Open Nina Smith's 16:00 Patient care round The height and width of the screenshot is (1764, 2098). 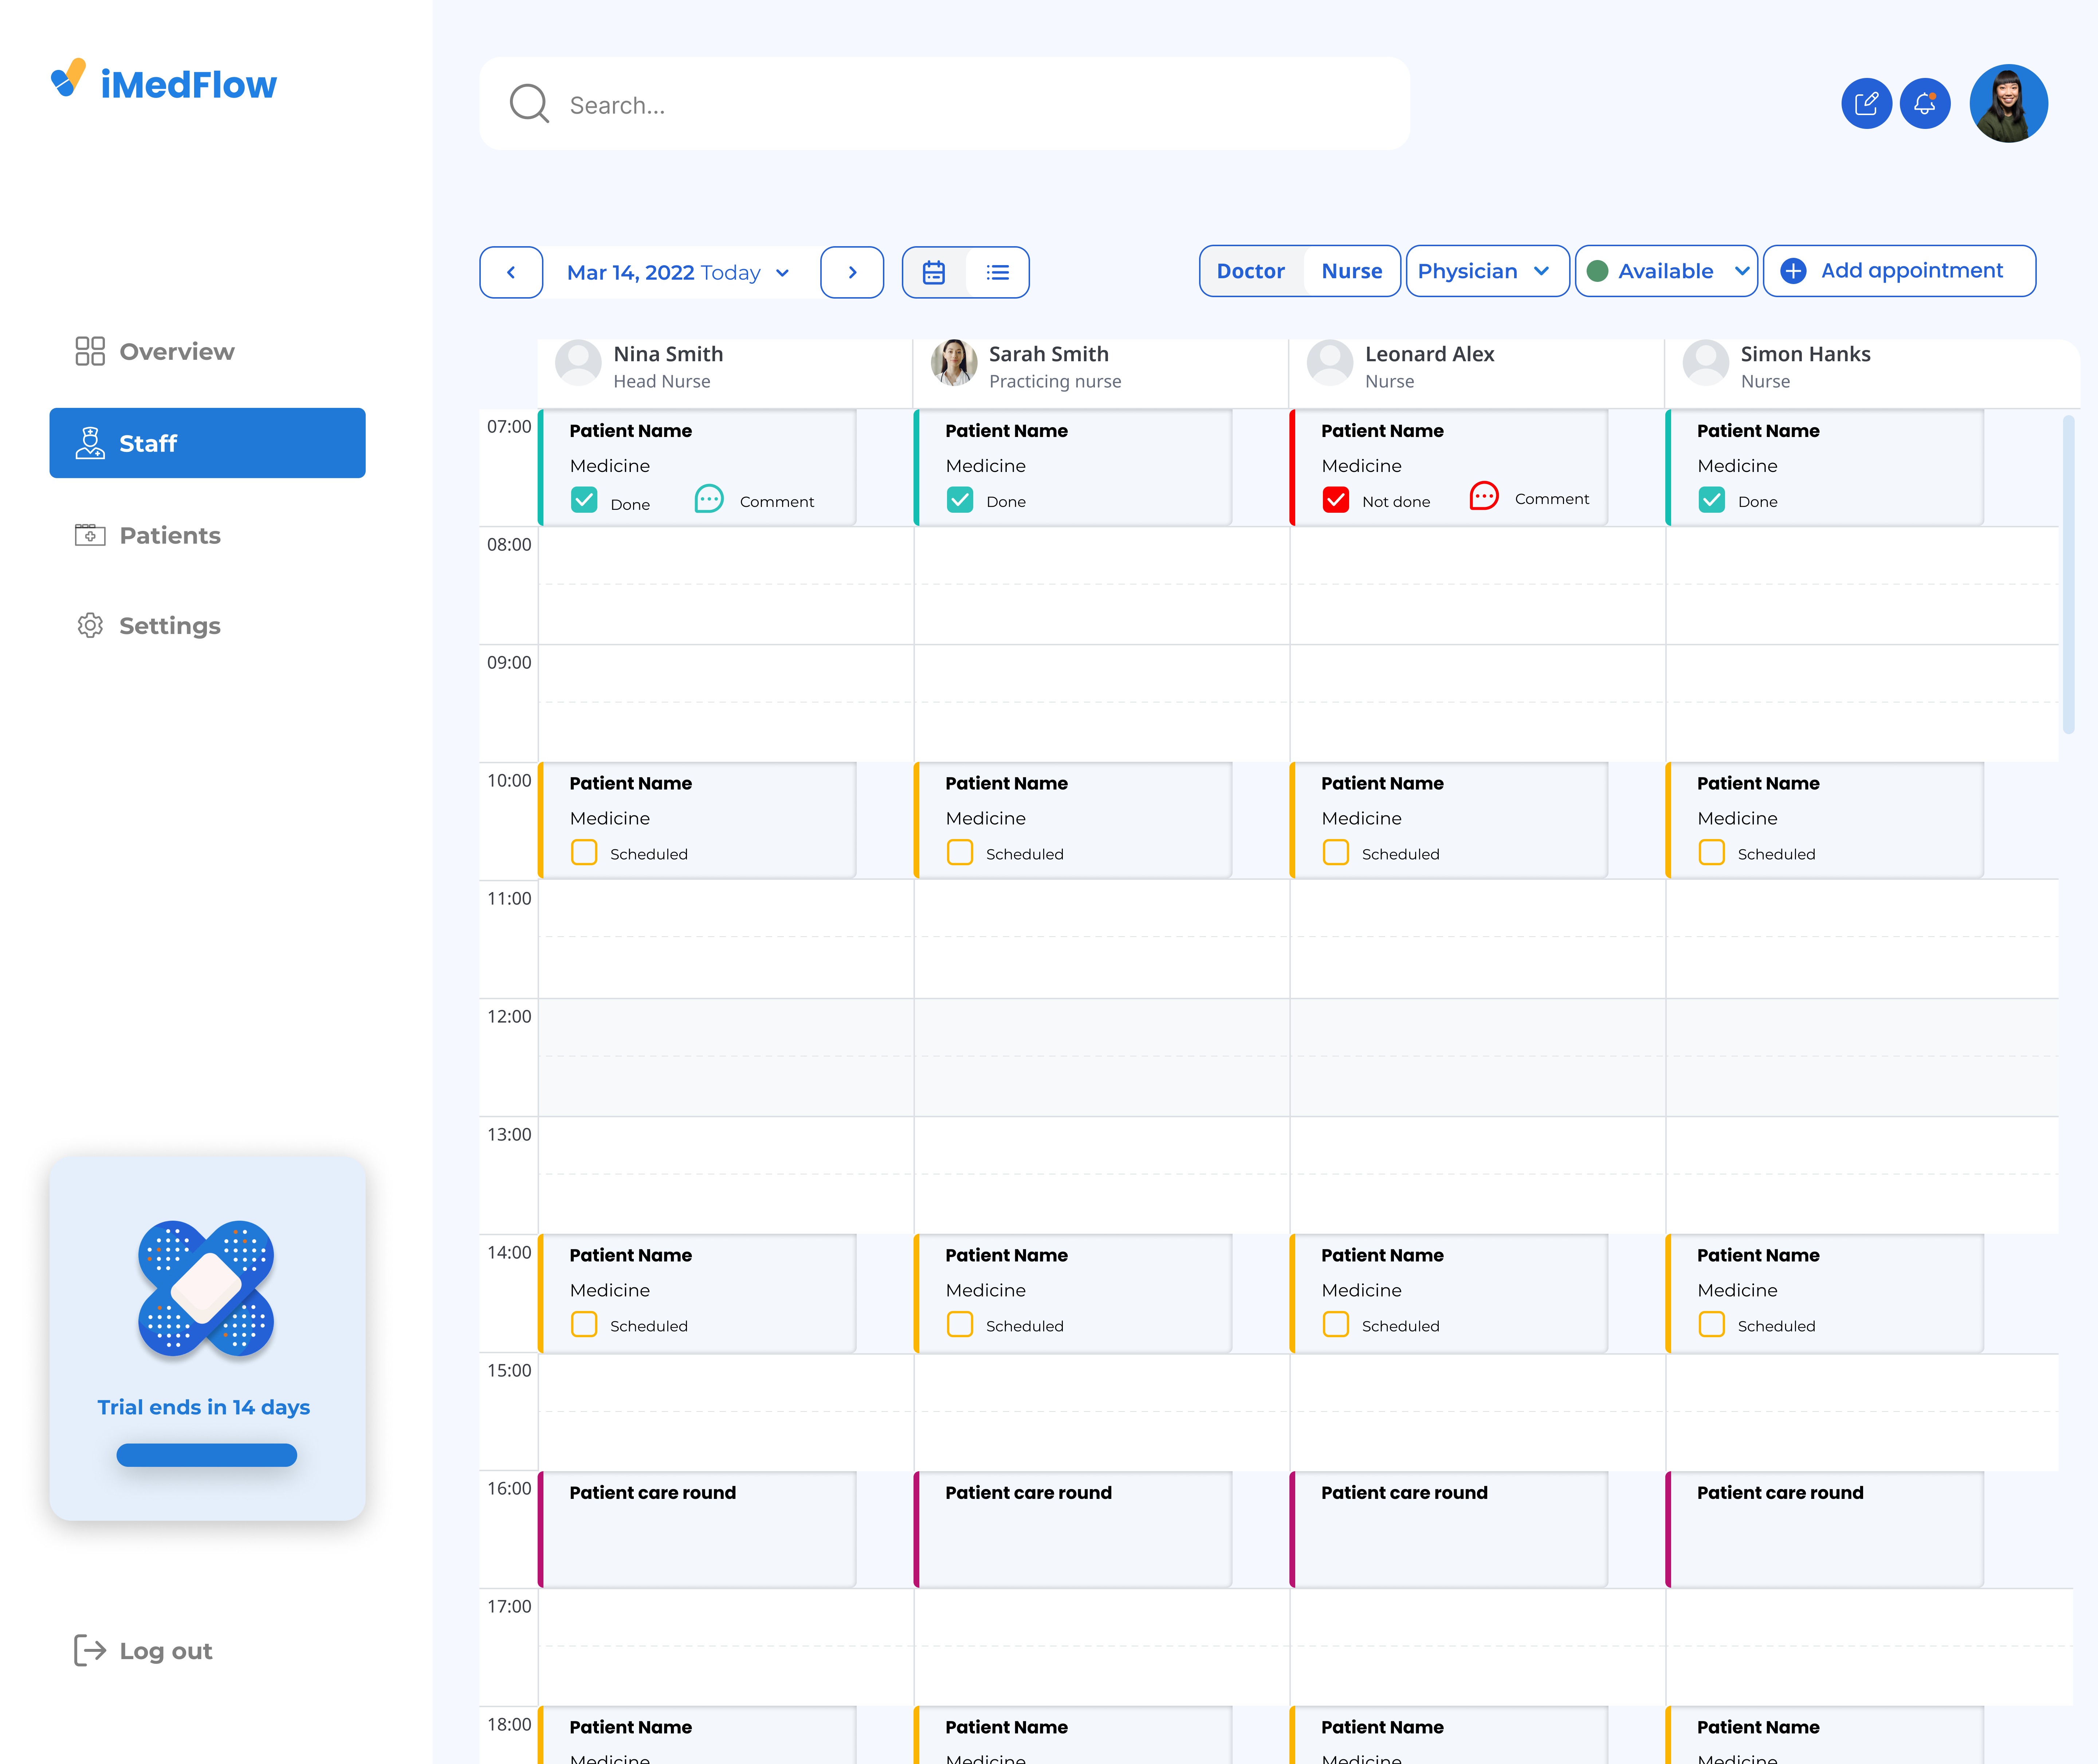click(698, 1529)
